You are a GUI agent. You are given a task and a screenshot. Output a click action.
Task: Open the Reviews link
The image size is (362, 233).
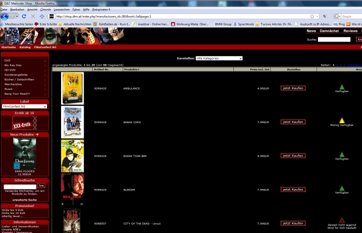[x=350, y=31]
